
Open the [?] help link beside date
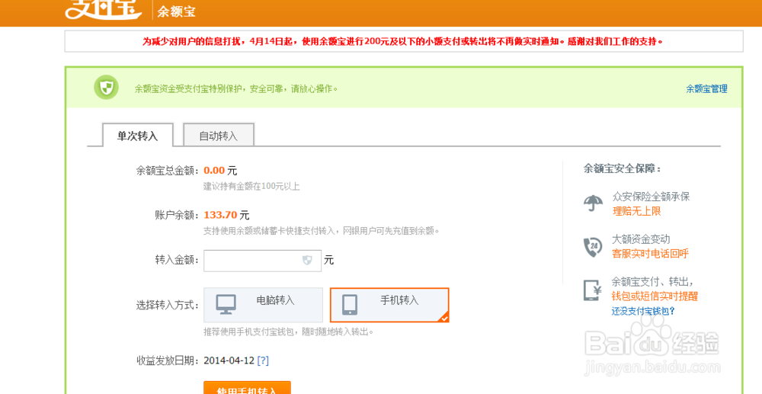(263, 360)
